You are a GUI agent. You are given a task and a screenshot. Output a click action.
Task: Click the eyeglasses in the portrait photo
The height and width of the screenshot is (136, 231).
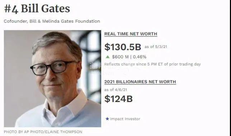54,68
